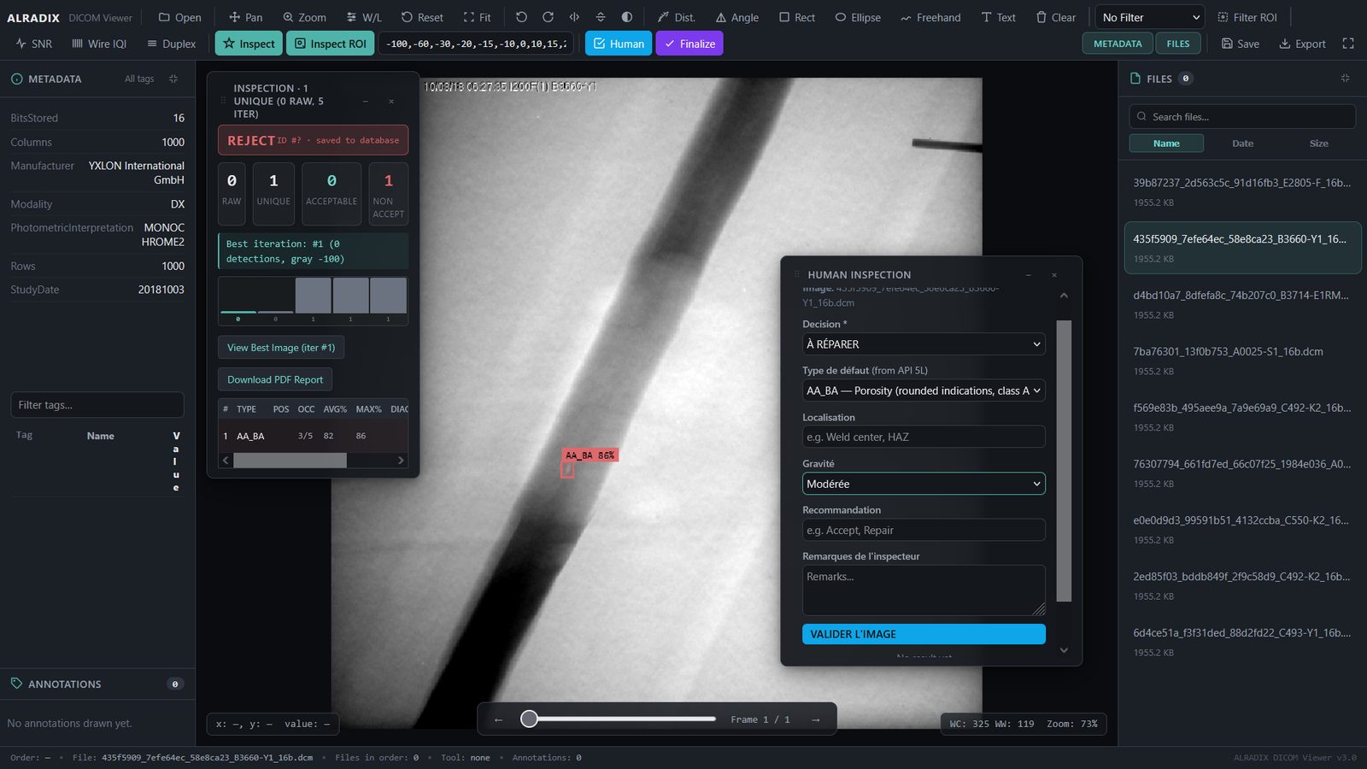This screenshot has width=1367, height=769.
Task: Download PDF Report
Action: pyautogui.click(x=275, y=379)
